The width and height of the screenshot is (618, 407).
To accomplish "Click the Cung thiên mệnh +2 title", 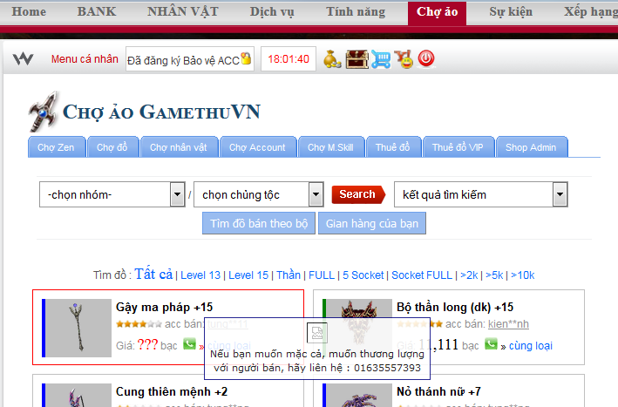I will click(172, 391).
